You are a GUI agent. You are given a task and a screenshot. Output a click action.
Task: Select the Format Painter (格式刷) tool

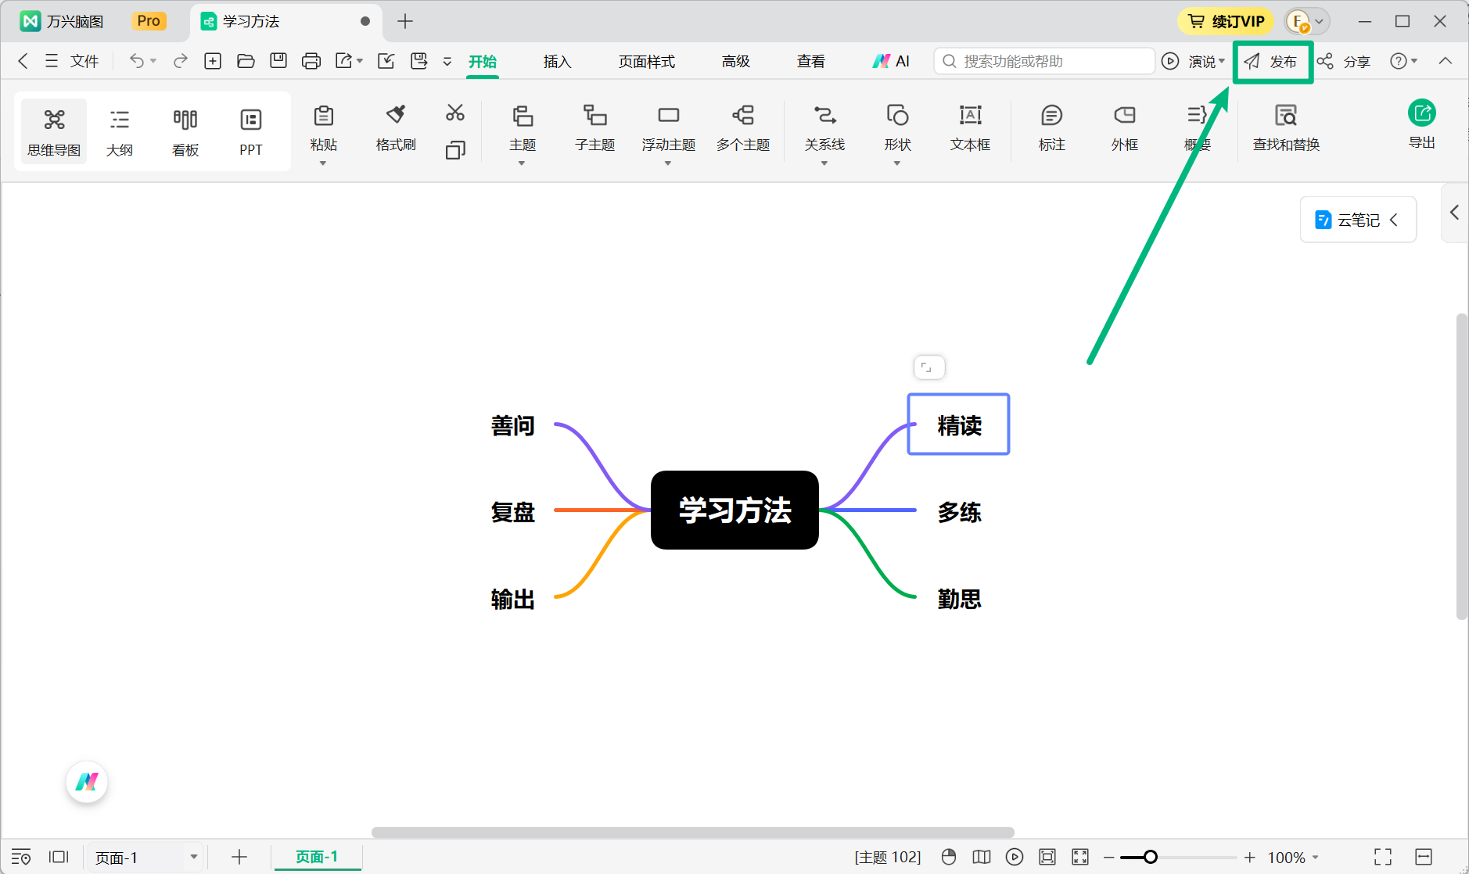click(396, 127)
